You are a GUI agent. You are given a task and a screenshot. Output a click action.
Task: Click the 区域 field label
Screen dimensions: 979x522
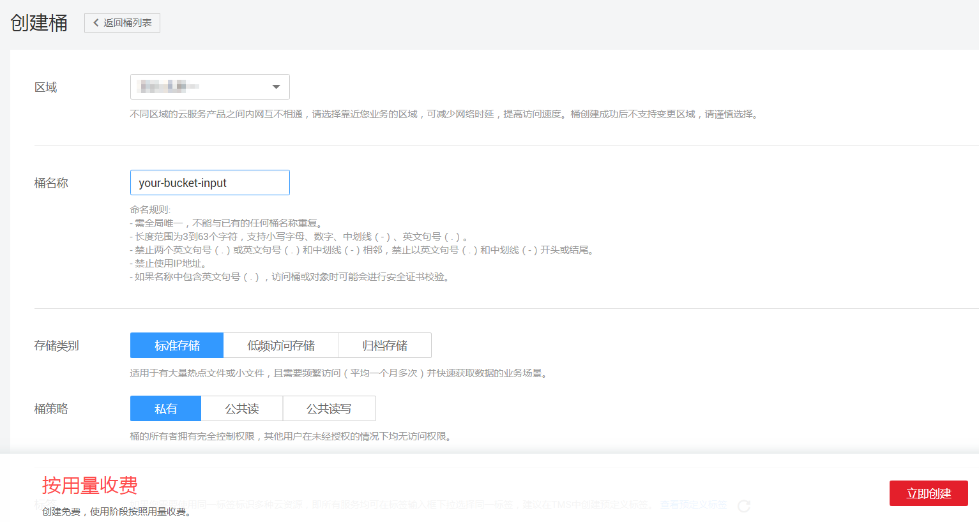pos(46,87)
